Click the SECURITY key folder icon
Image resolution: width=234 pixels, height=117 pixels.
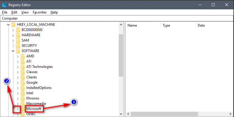[x=18, y=45]
